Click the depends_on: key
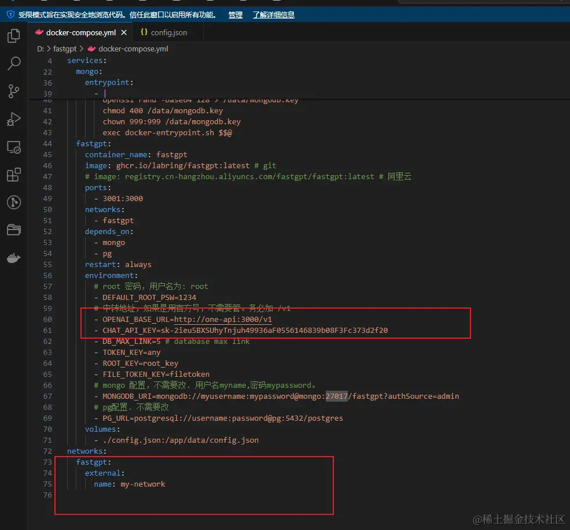 coord(109,232)
